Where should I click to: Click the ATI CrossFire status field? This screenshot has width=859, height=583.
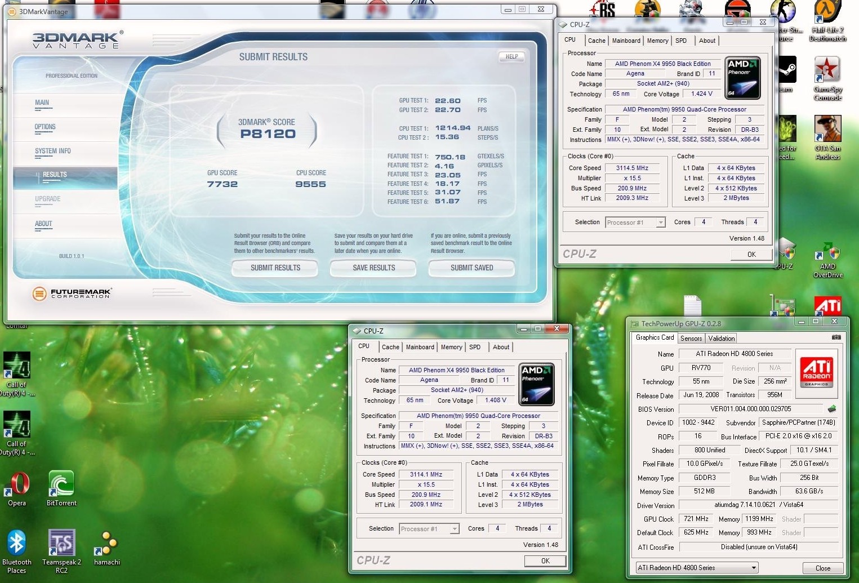[759, 547]
